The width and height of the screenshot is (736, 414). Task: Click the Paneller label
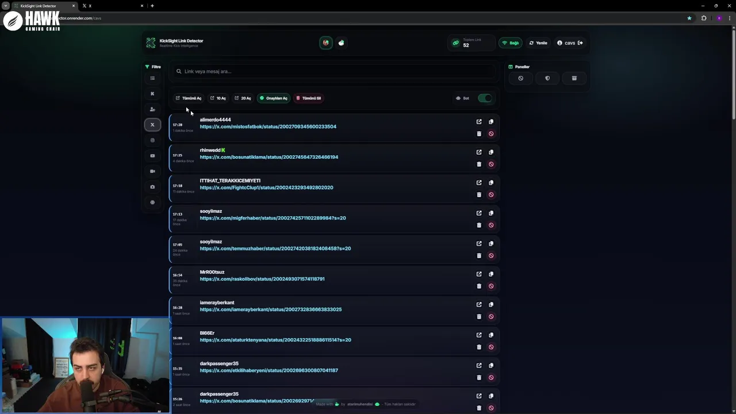click(519, 67)
